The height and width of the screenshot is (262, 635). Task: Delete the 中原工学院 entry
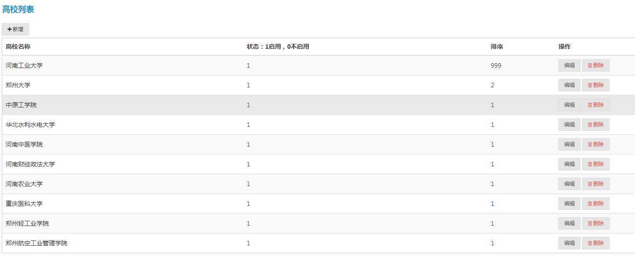click(x=595, y=105)
